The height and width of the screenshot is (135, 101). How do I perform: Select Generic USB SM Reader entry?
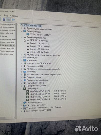(x=40, y=52)
